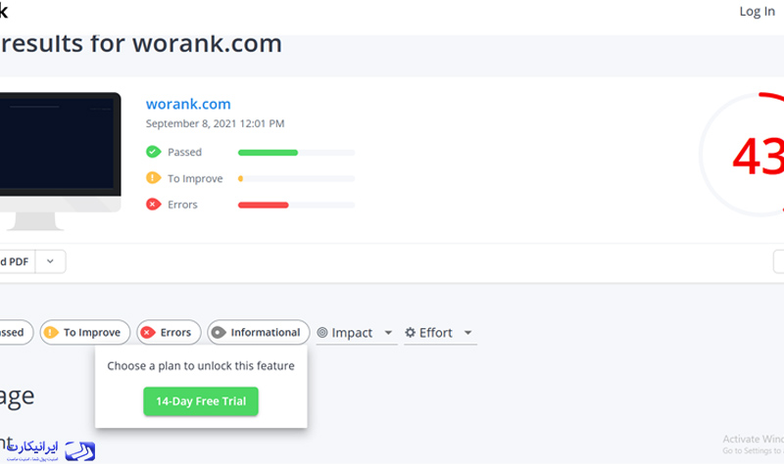Click the Effort gear icon
Screen dimensions: 784x467
(410, 332)
